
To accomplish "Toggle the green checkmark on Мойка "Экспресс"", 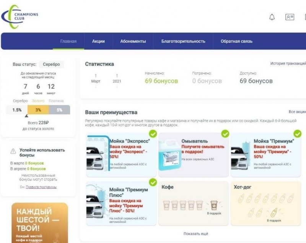I will (153, 134).
